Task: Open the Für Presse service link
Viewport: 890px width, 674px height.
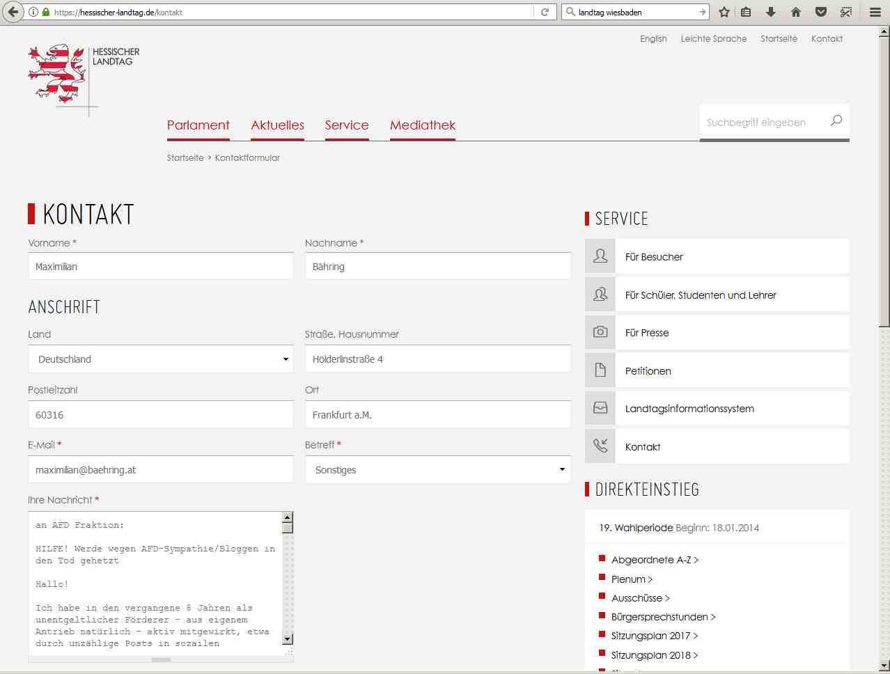Action: (646, 333)
